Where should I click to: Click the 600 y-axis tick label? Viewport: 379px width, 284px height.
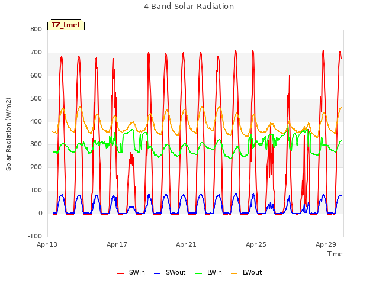pyautogui.click(x=36, y=75)
